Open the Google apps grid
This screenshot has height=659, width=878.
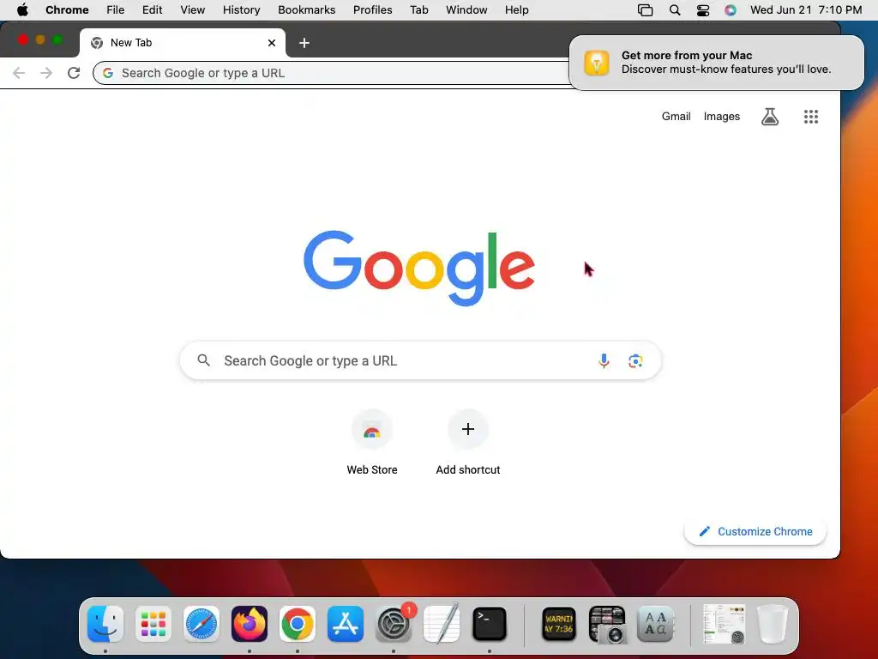pyautogui.click(x=811, y=117)
